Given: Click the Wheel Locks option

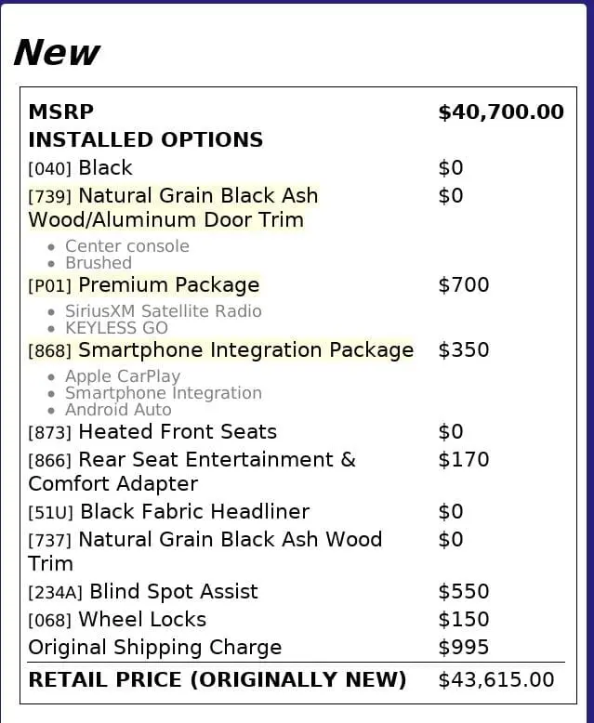Looking at the screenshot, I should tap(141, 620).
